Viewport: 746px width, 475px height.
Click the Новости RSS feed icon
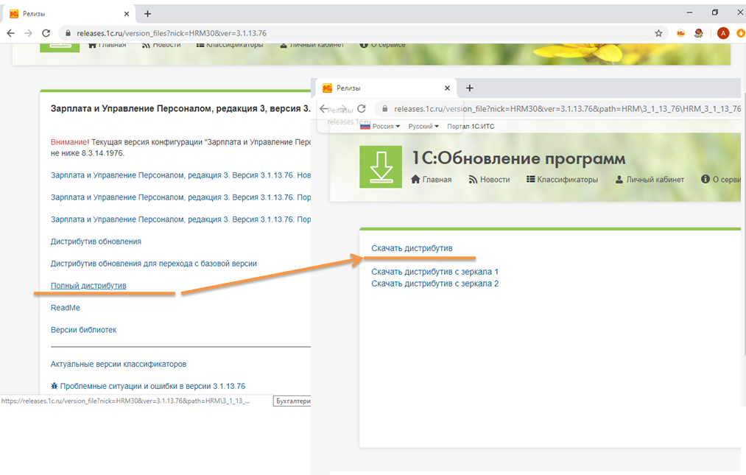pyautogui.click(x=474, y=180)
